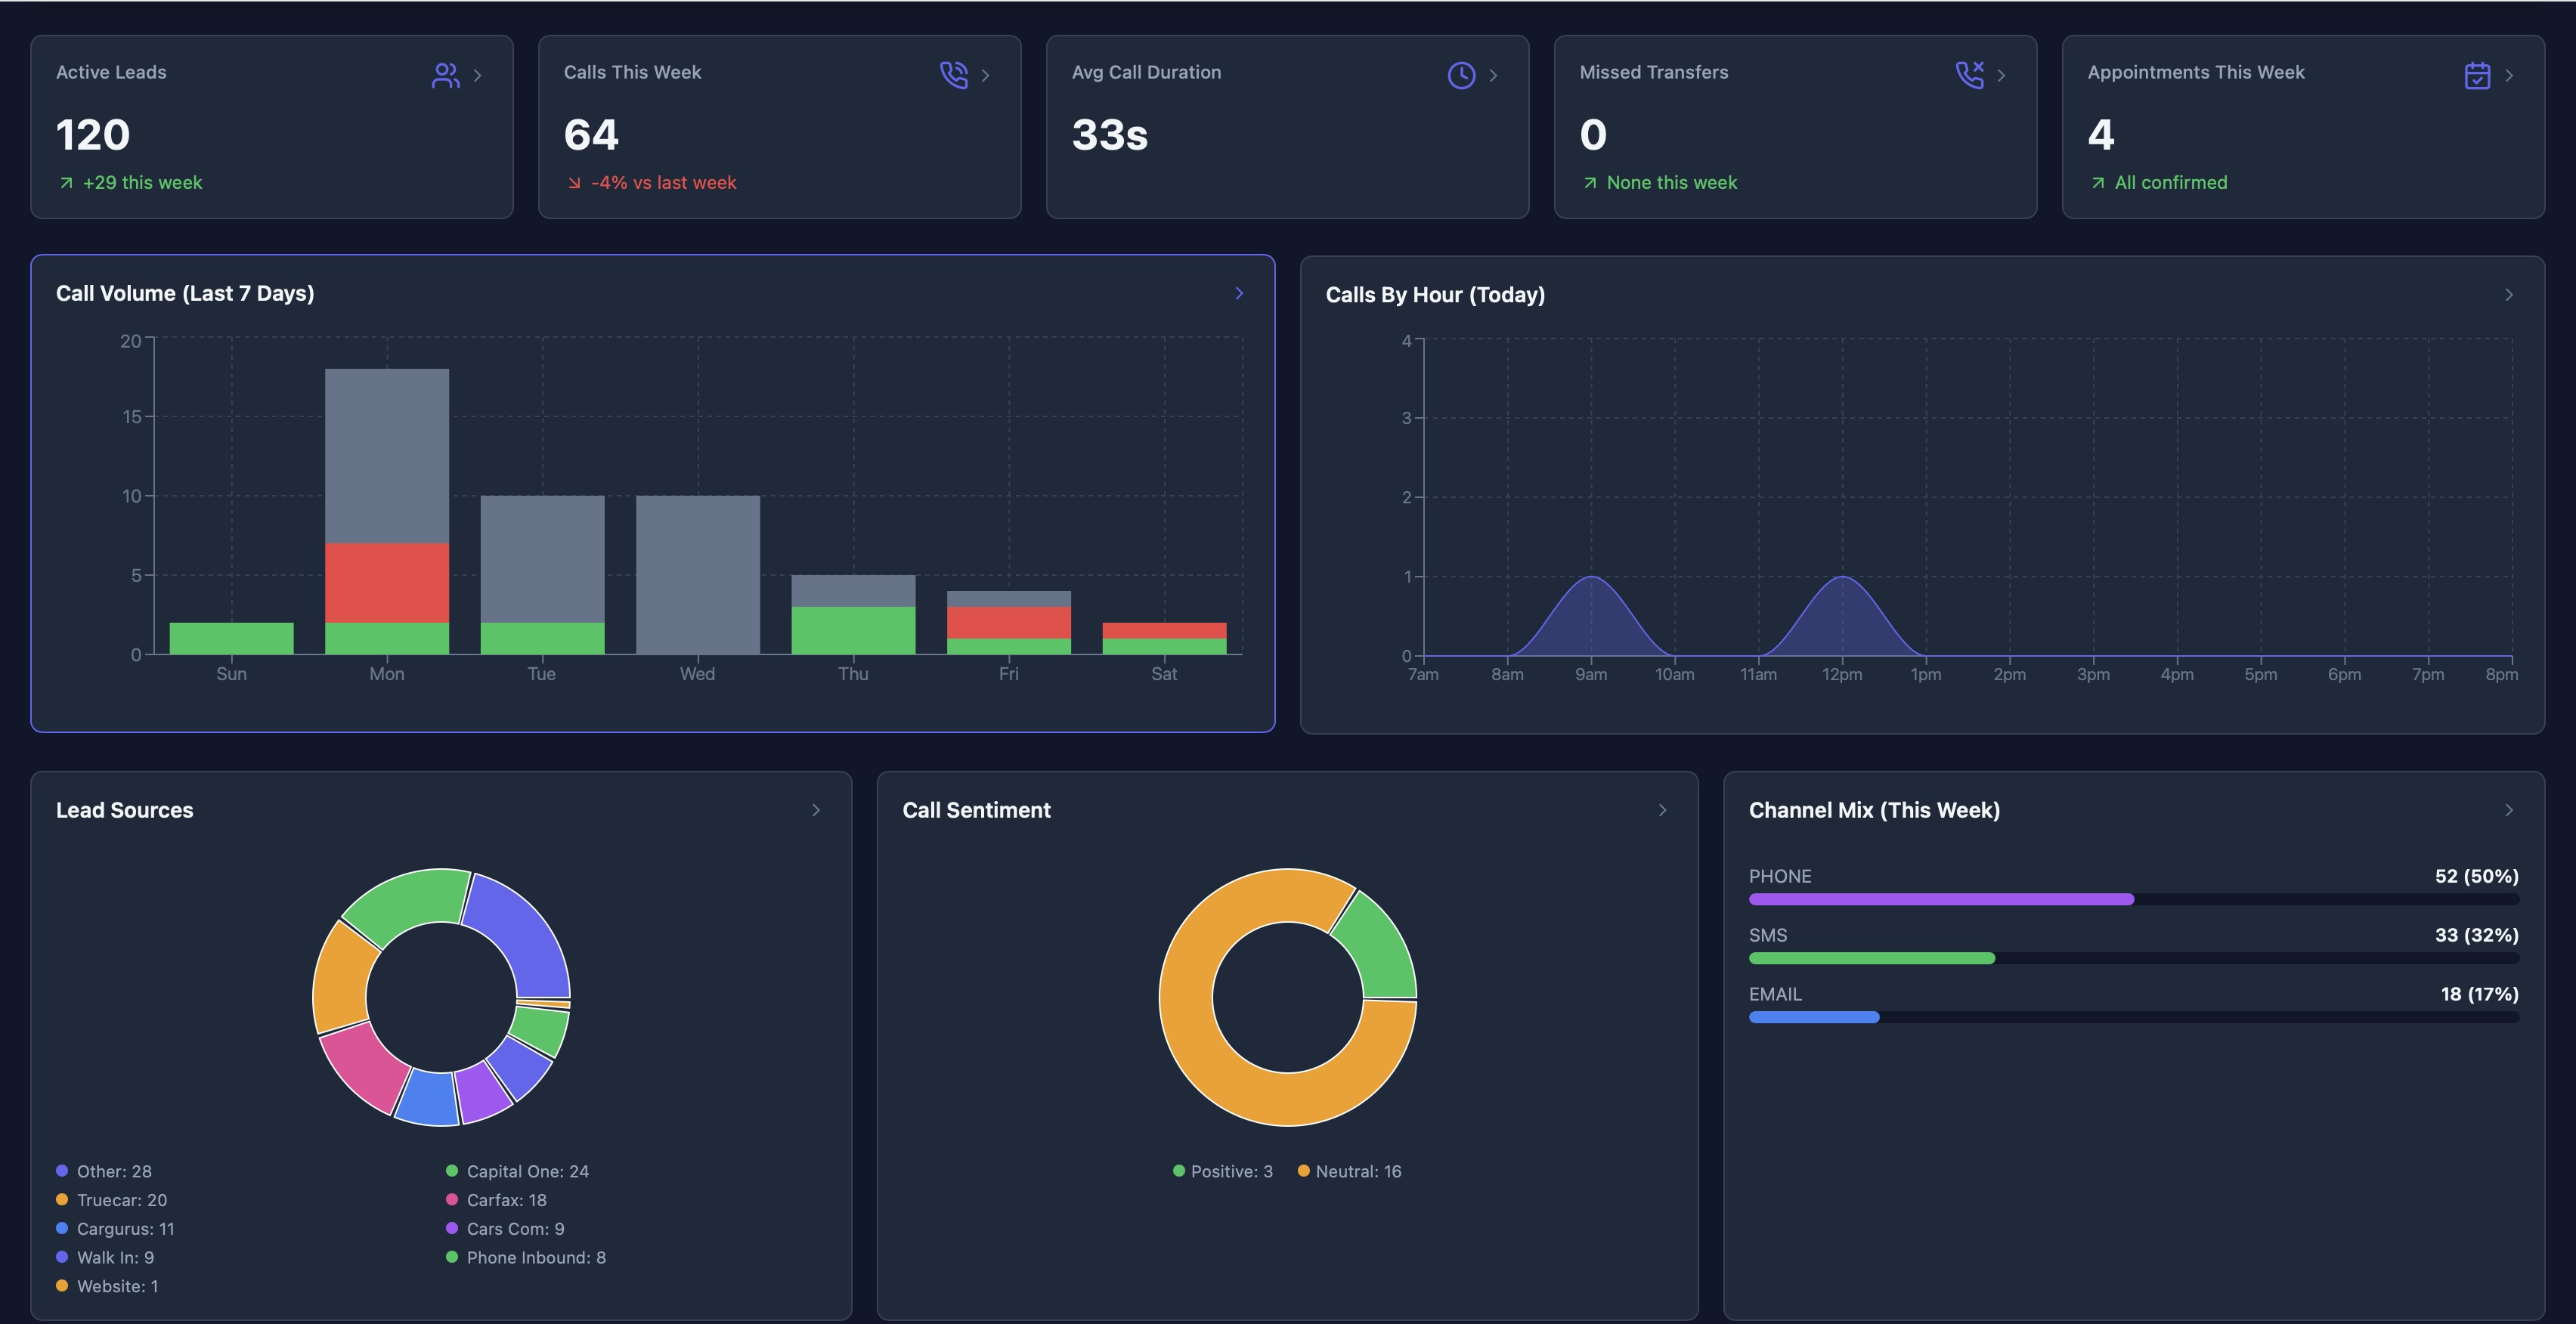This screenshot has height=1324, width=2576.
Task: Click the Calls This Week phone icon
Action: click(x=954, y=75)
